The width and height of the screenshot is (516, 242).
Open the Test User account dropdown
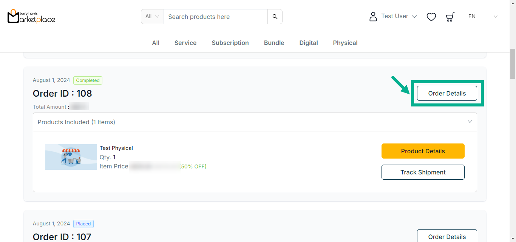pyautogui.click(x=399, y=16)
